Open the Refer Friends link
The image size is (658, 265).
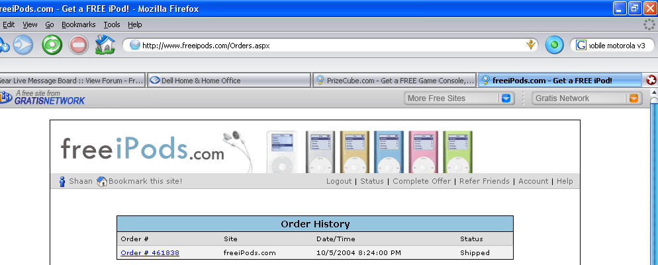click(x=485, y=181)
